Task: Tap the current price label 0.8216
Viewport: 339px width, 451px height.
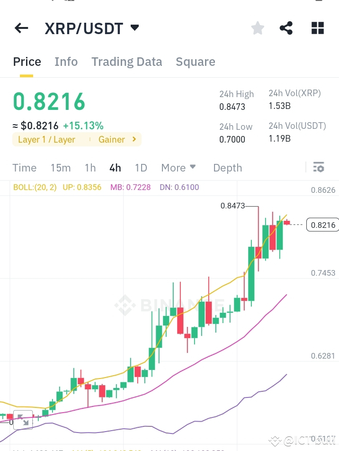Action: click(x=322, y=225)
